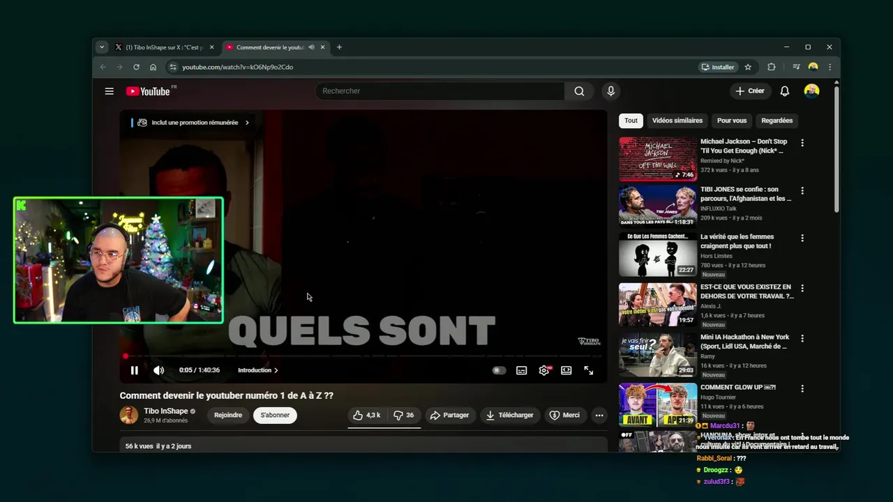Pause the video

point(134,370)
